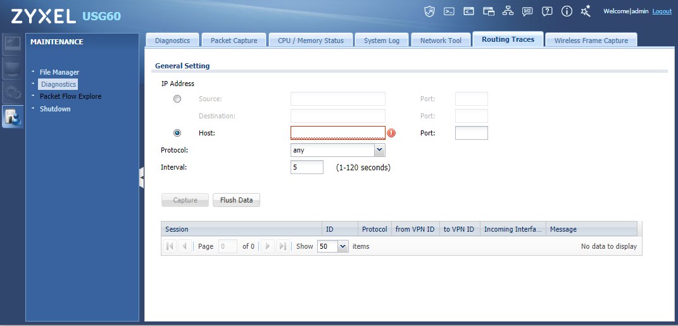The height and width of the screenshot is (326, 678).
Task: Collapse the navigation panel arrow
Action: pyautogui.click(x=141, y=177)
